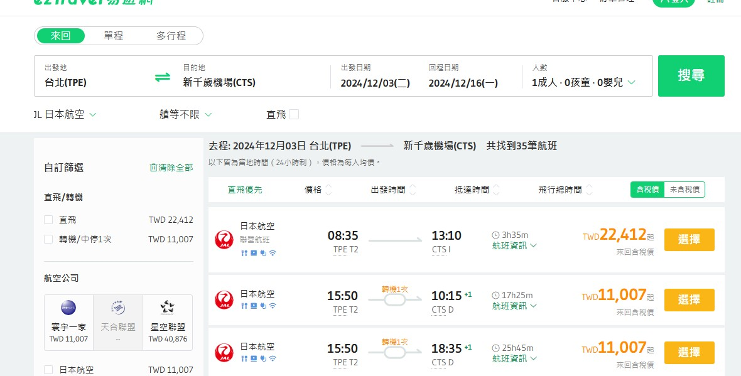Image resolution: width=741 pixels, height=376 pixels.
Task: Check the 日本航空 airline filter
Action: click(x=48, y=370)
